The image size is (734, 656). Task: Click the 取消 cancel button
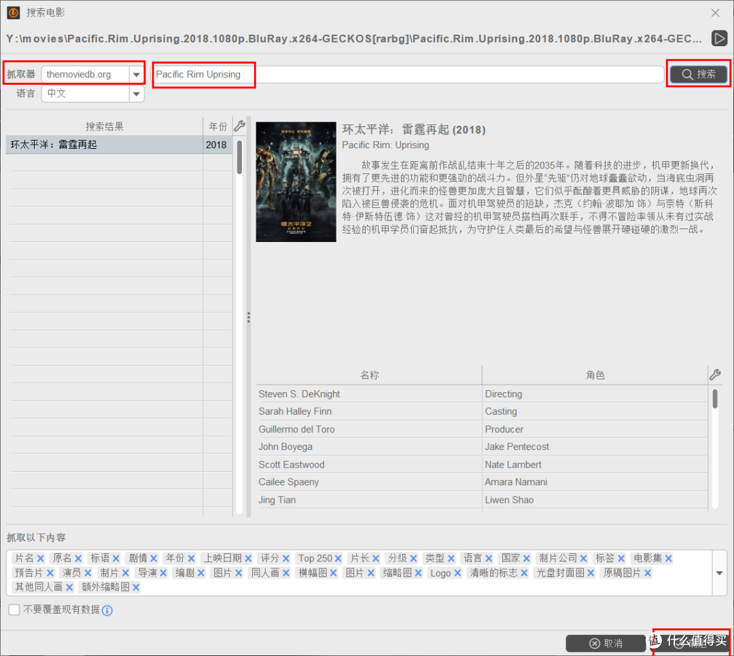coord(605,643)
